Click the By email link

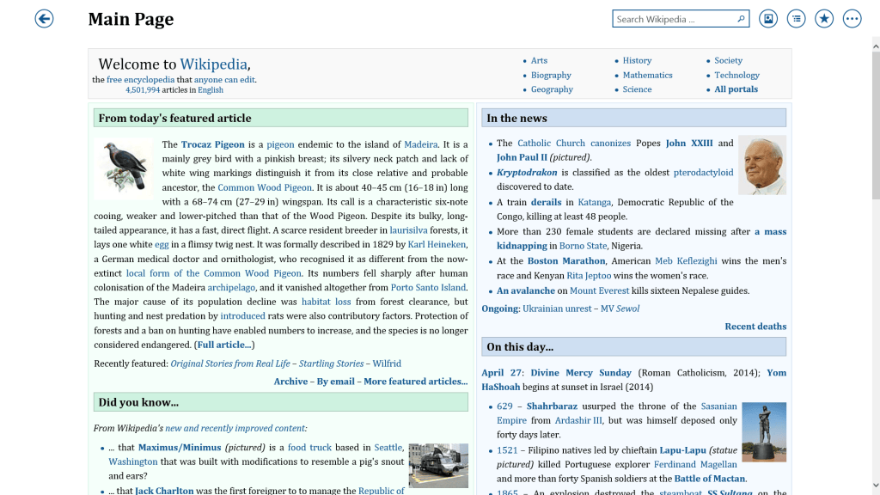pyautogui.click(x=336, y=381)
